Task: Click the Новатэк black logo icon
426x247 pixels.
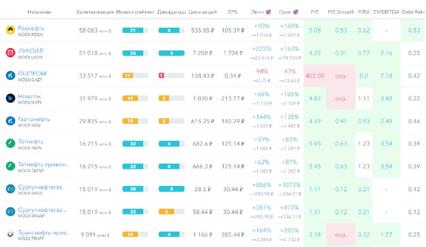Action: pyautogui.click(x=10, y=98)
